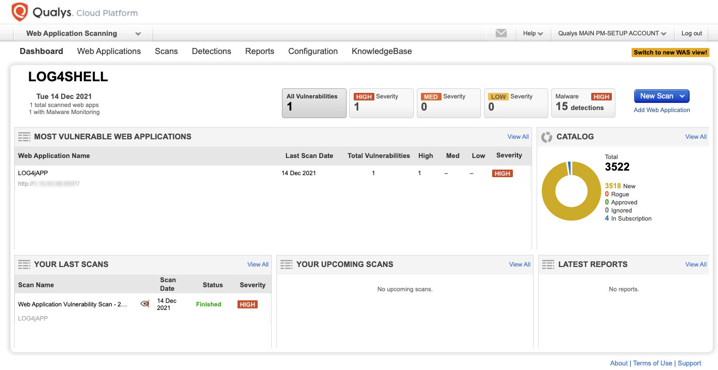Viewport: 718px width, 370px height.
Task: Switch to the Detections tab
Action: click(211, 51)
